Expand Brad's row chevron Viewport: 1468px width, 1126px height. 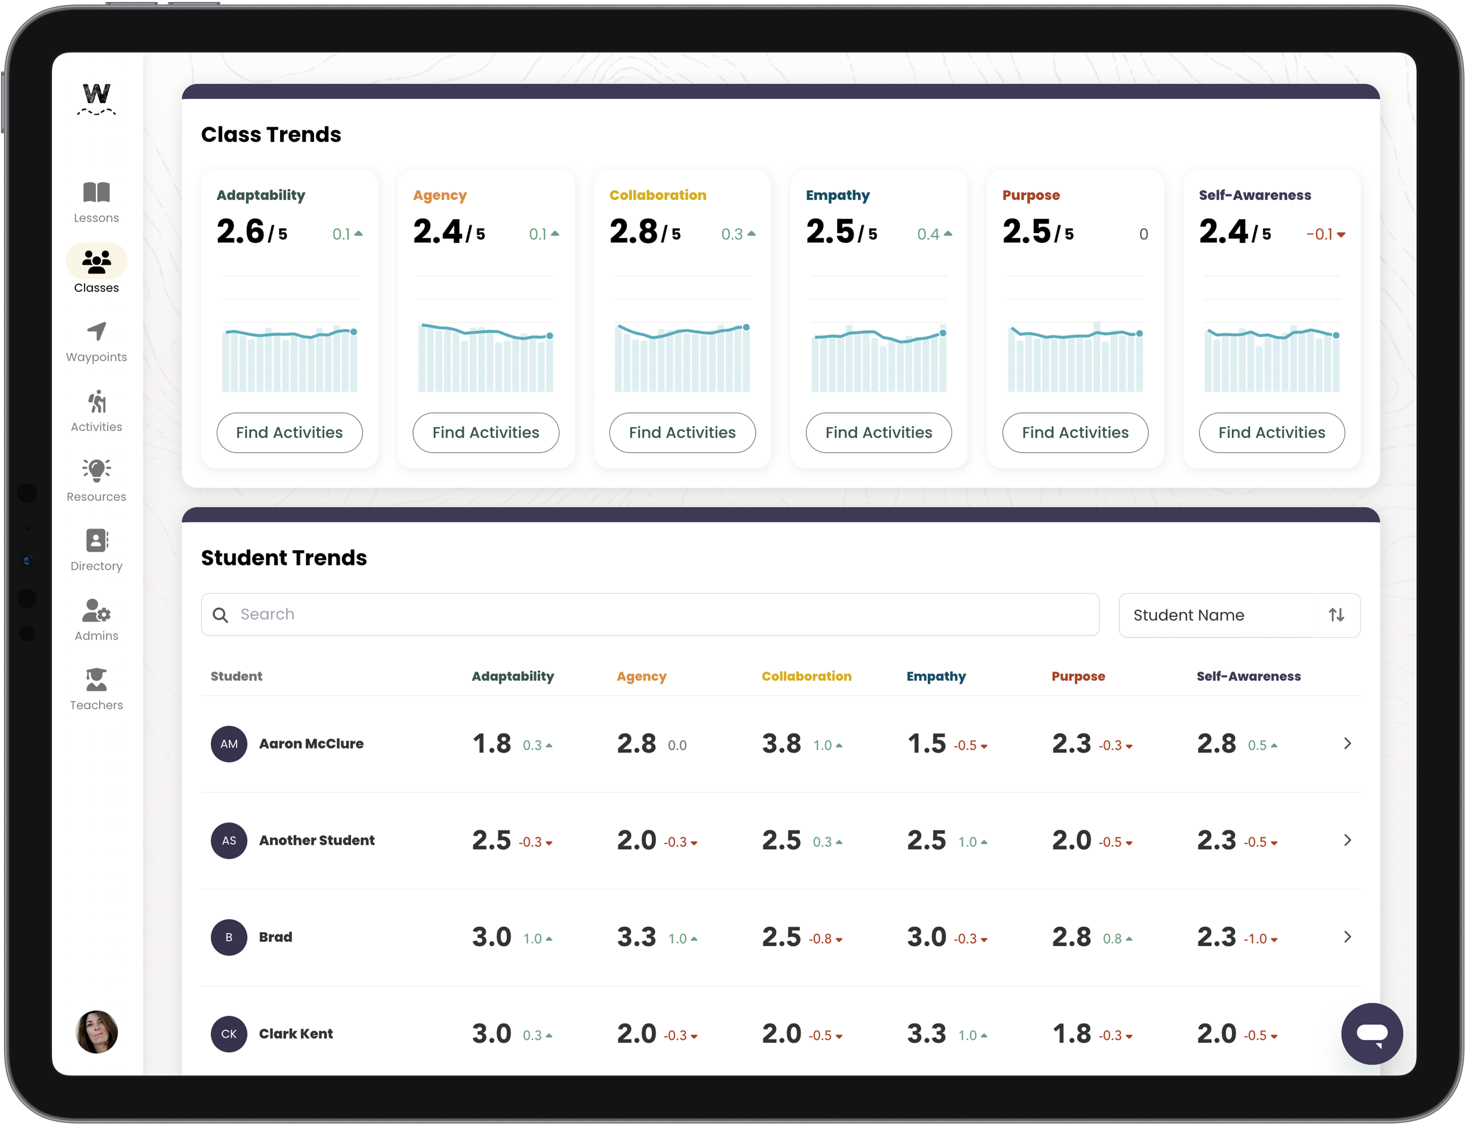tap(1348, 937)
